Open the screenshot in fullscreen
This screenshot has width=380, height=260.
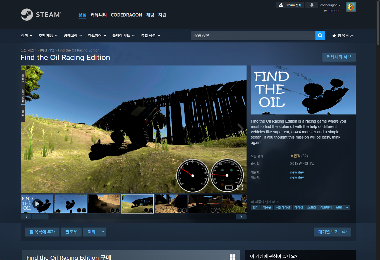pyautogui.click(x=240, y=187)
